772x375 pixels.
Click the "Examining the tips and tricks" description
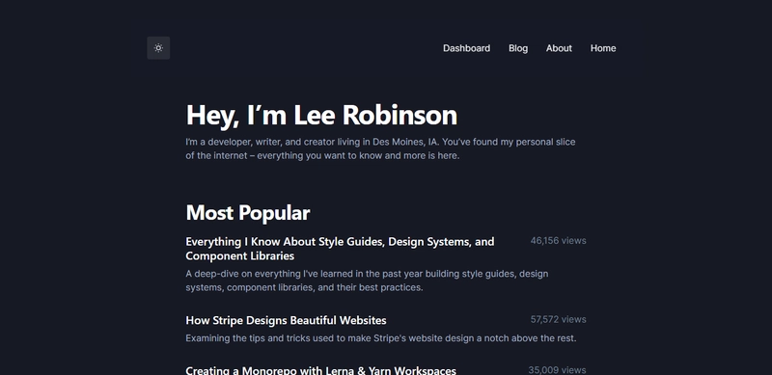[x=380, y=338]
